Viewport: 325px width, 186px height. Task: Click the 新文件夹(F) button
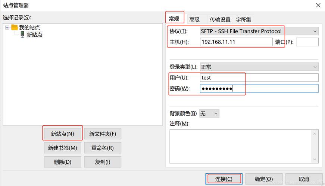(x=103, y=134)
